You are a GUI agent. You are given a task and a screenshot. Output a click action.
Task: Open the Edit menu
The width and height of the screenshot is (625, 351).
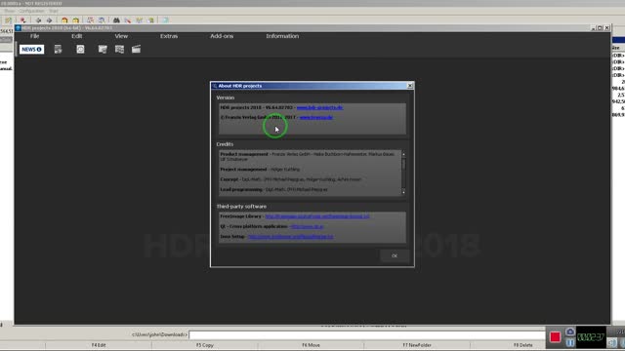click(76, 36)
